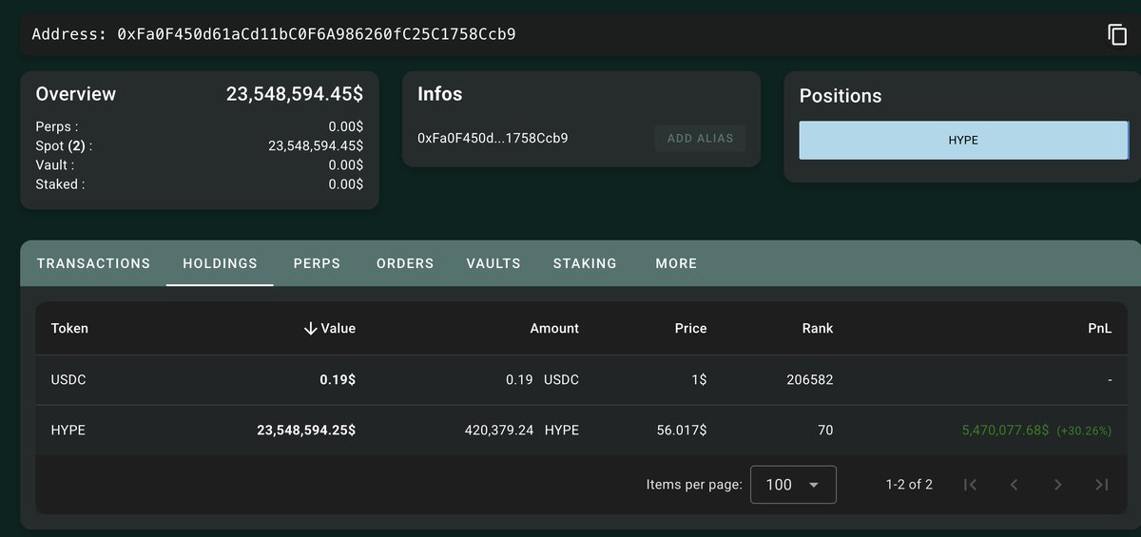Image resolution: width=1141 pixels, height=537 pixels.
Task: Open the Items per page dropdown
Action: tap(793, 485)
